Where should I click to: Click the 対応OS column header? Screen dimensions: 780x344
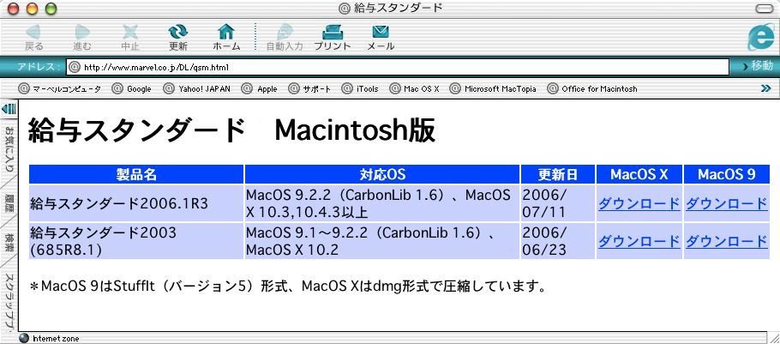pyautogui.click(x=382, y=174)
